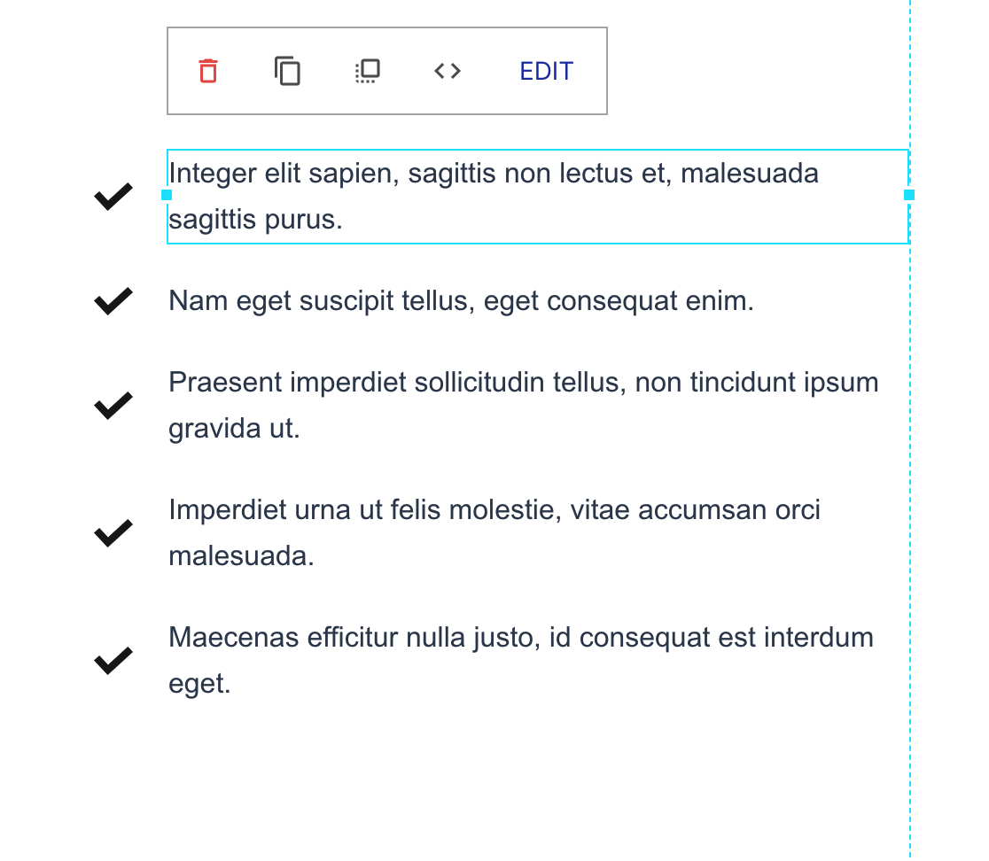This screenshot has width=989, height=861.
Task: Select the 'Imperdiet urna ut felis molestie' text
Action: tap(494, 532)
